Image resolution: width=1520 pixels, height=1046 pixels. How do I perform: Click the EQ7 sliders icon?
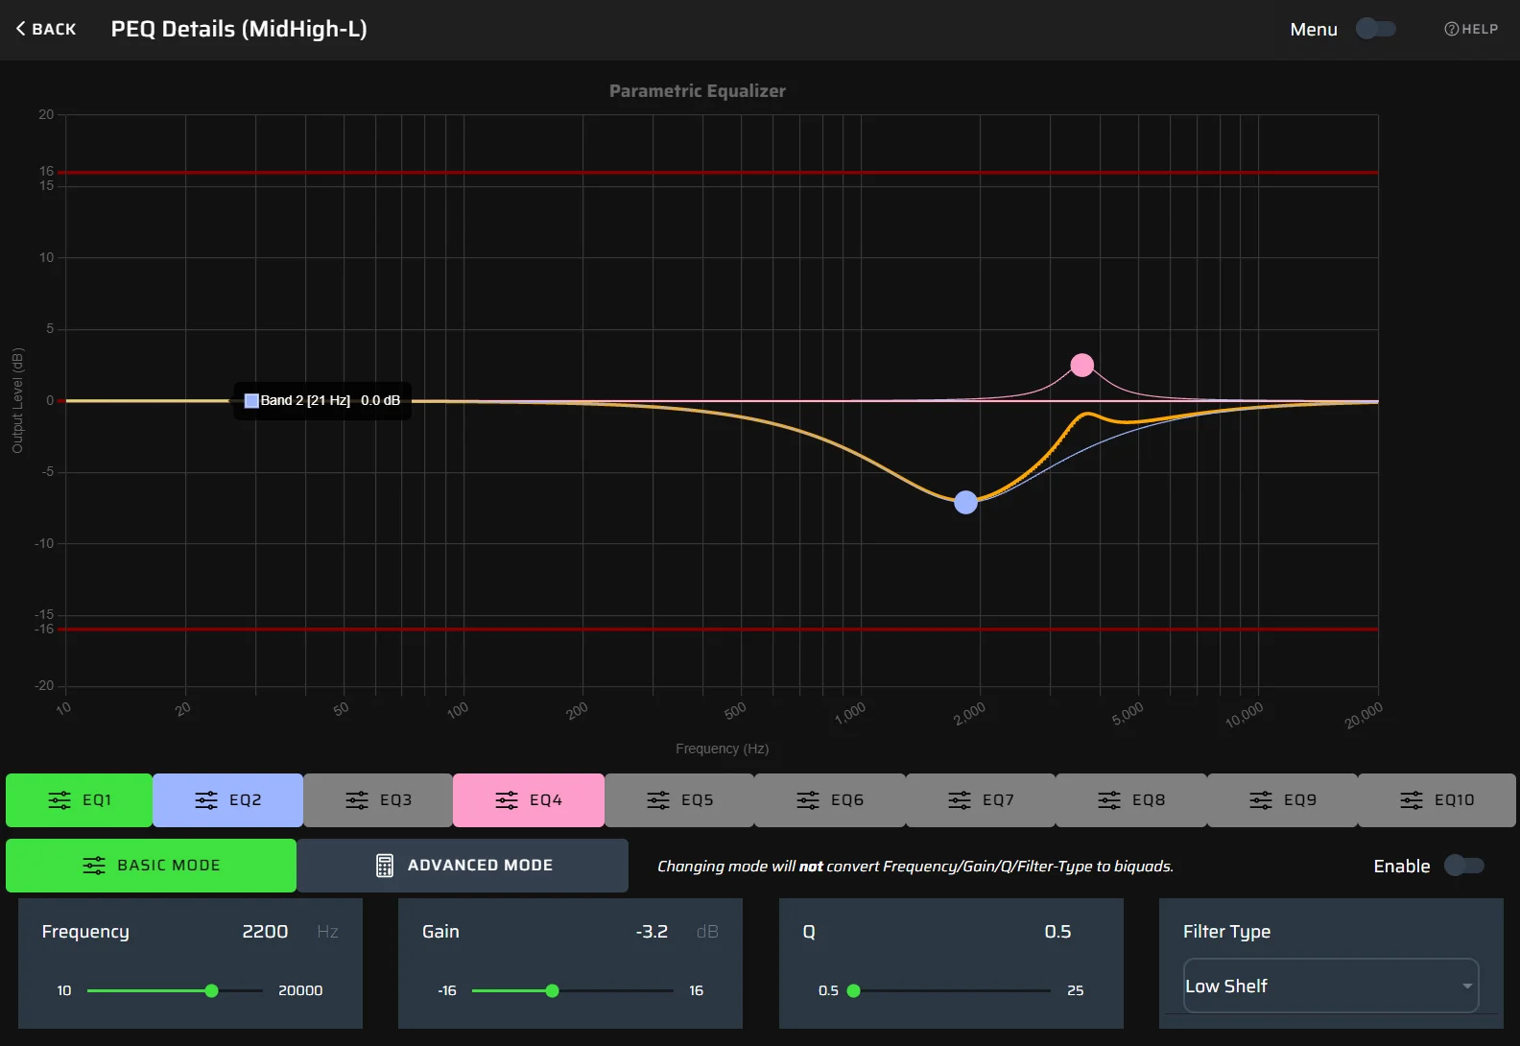(x=960, y=800)
